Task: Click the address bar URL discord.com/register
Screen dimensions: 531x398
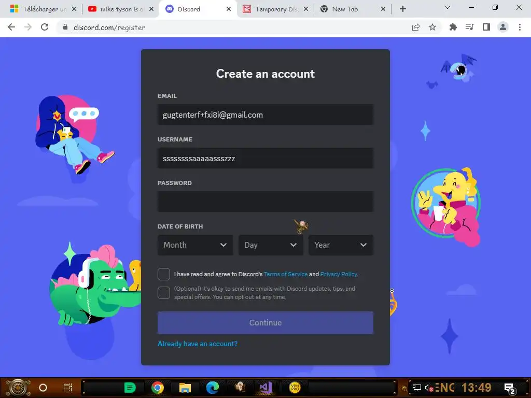Action: click(x=109, y=27)
